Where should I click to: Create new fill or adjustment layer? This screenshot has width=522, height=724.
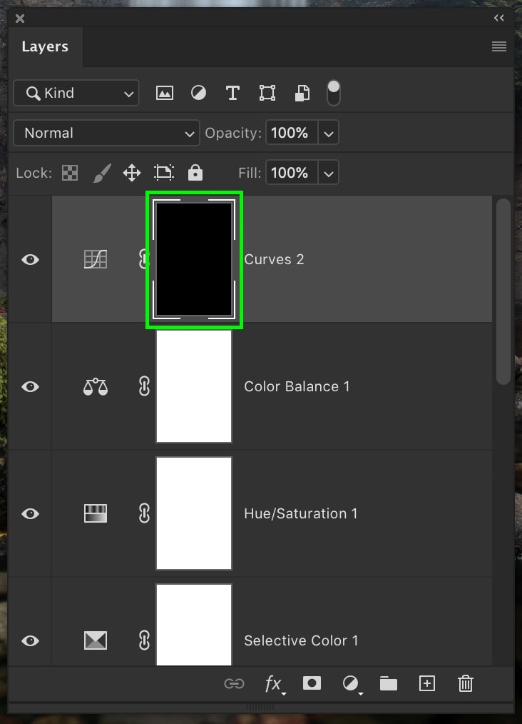[x=352, y=684]
